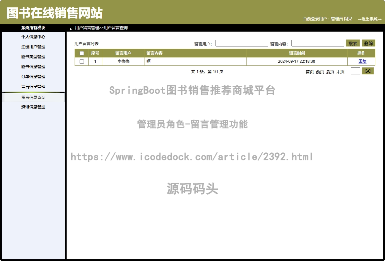Click the 用户留言列表 label
Viewport: 385px width, 261px height.
coord(87,44)
